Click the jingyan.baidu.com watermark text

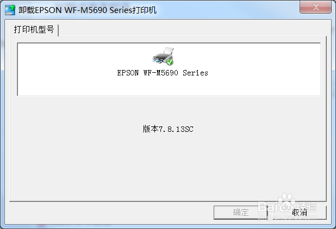click(x=288, y=218)
